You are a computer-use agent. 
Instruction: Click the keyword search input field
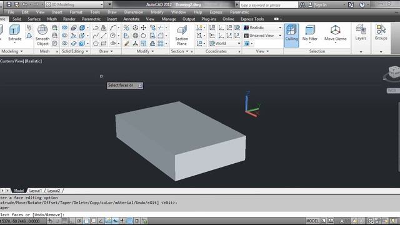(x=269, y=5)
